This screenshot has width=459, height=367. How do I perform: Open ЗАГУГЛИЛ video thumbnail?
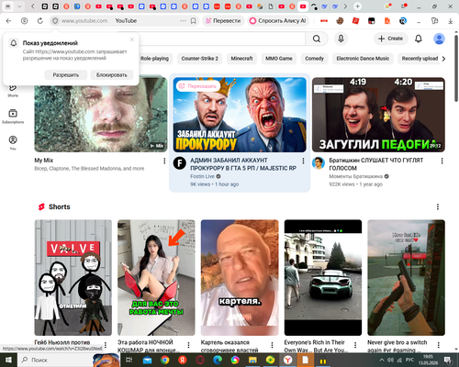pos(378,115)
